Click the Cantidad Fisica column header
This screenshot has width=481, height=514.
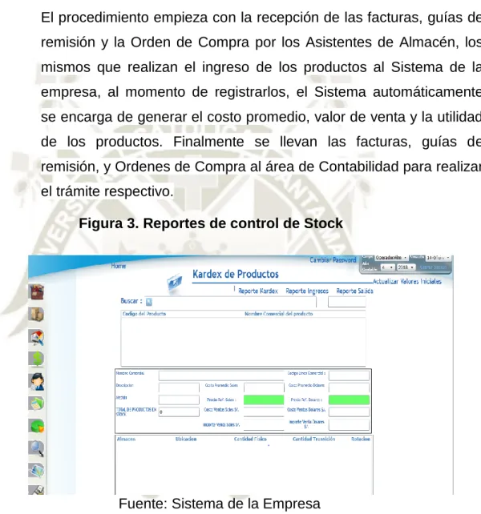click(250, 440)
